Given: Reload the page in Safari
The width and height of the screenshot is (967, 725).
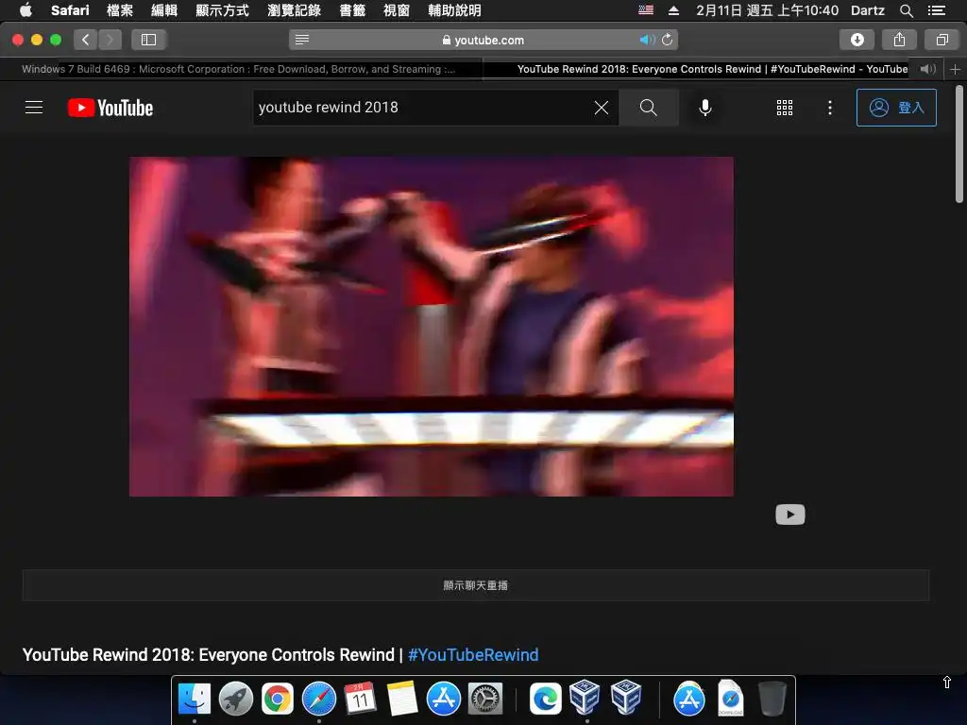Looking at the screenshot, I should (668, 40).
